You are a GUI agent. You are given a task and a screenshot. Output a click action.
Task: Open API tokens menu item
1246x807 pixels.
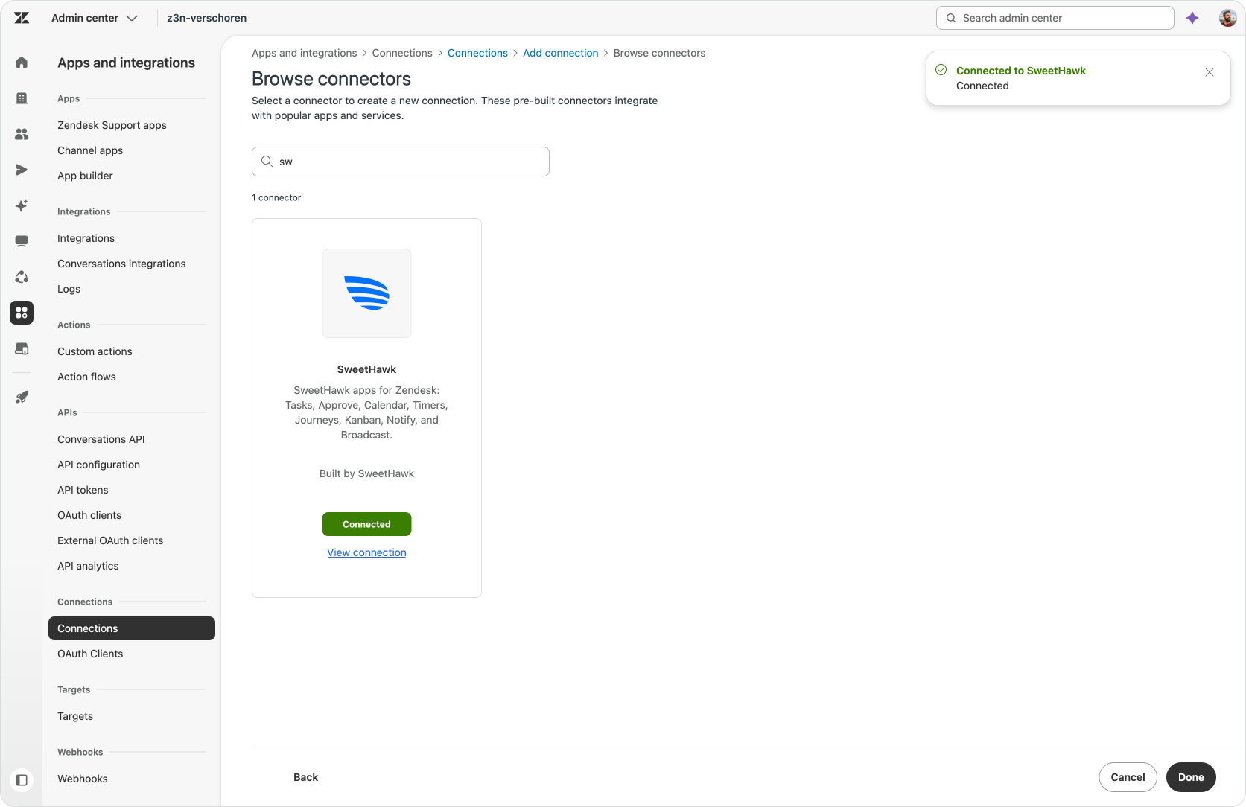tap(83, 490)
